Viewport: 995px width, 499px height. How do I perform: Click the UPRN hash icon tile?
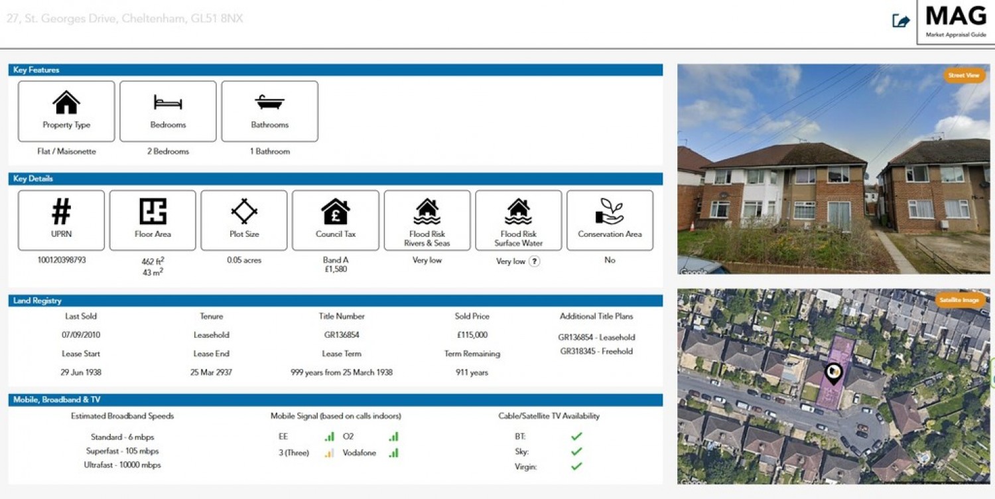61,220
